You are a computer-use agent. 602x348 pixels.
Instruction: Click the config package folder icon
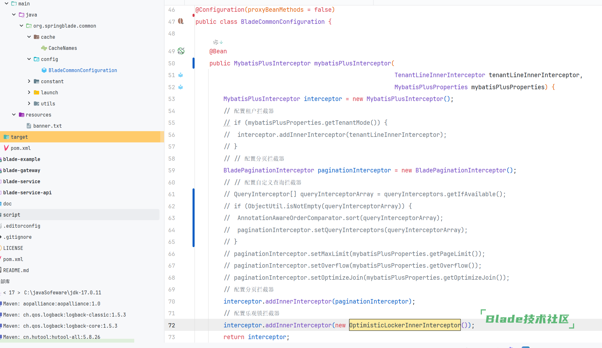(36, 59)
